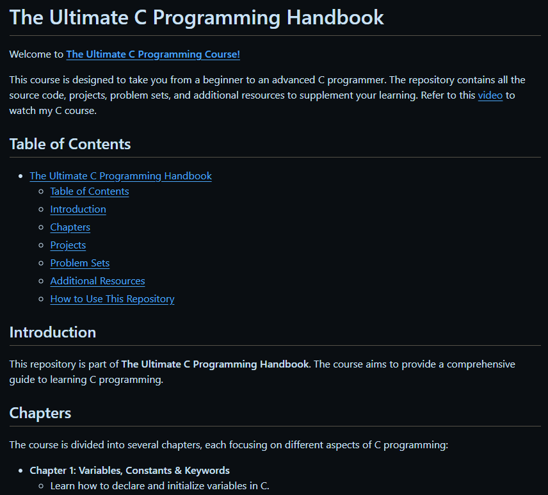The image size is (548, 495).
Task: Jump to 'The Ultimate C Programming Handbook' contents entry
Action: click(x=120, y=176)
